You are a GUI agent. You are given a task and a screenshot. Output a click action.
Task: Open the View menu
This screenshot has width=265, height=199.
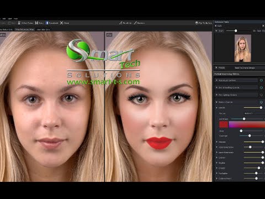(x=10, y=19)
